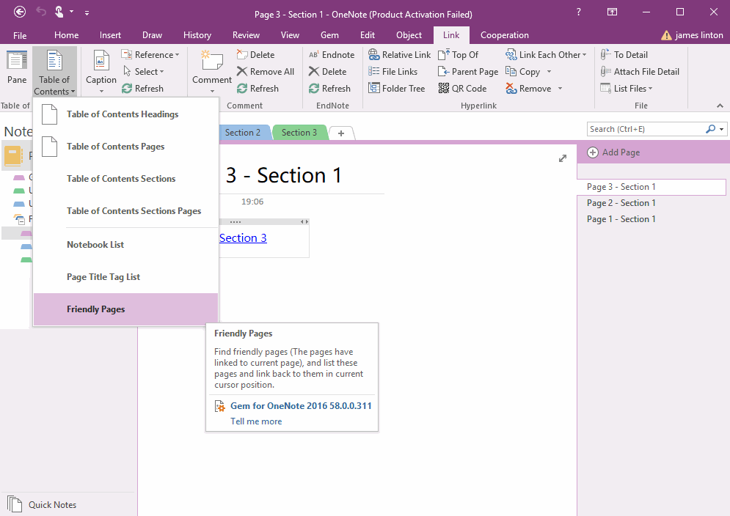Viewport: 730px width, 516px height.
Task: Expand page to full width arrow icon
Action: pyautogui.click(x=563, y=158)
